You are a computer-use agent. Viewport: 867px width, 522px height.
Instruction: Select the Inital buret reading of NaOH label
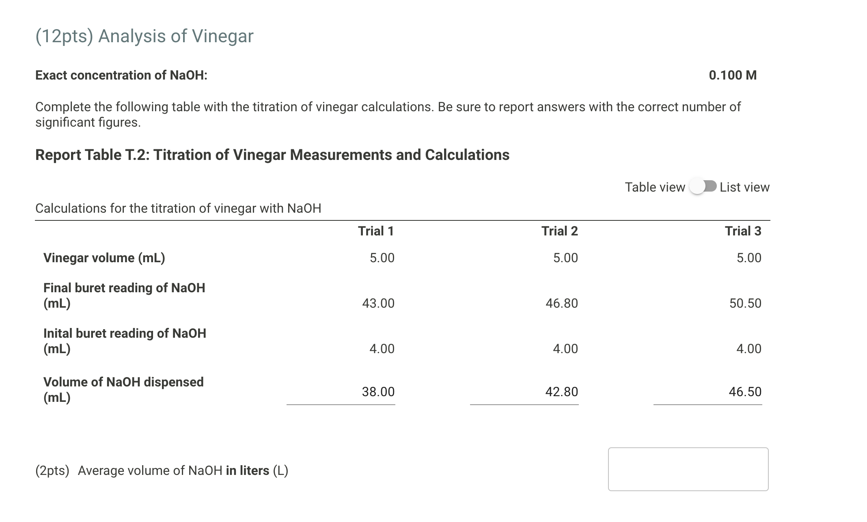[x=125, y=341]
